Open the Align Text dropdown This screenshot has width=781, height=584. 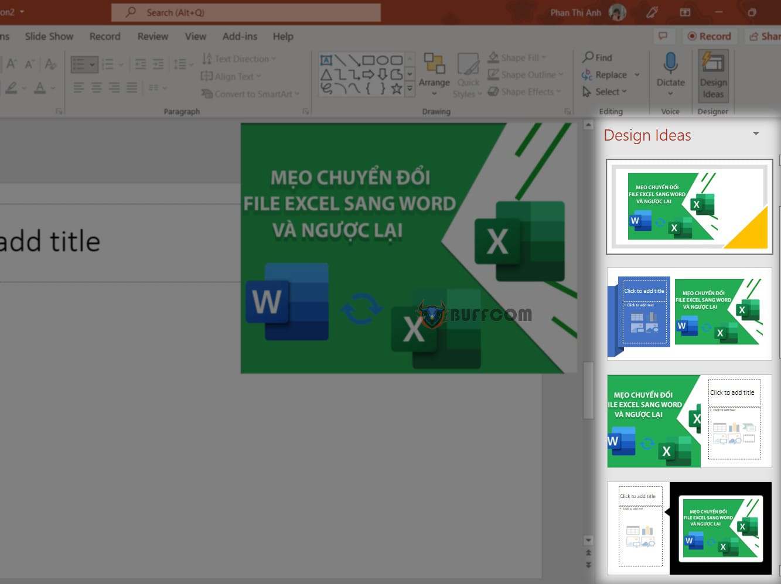click(230, 76)
